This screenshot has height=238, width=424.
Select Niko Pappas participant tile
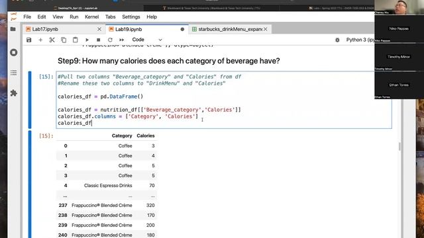click(399, 28)
